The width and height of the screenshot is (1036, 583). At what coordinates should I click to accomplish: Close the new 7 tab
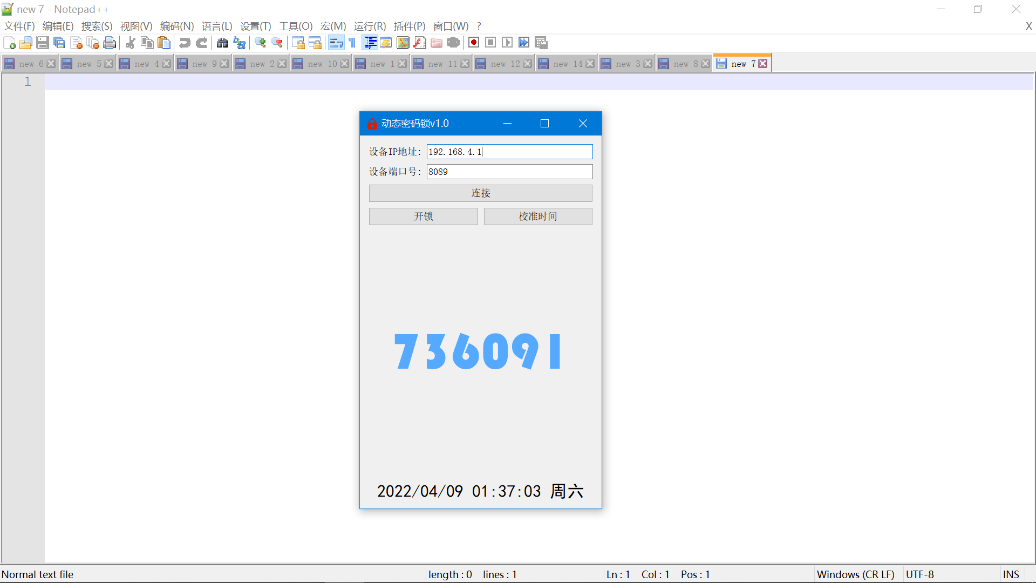point(763,64)
